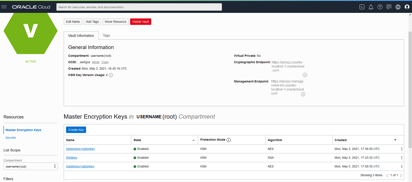Open actions menu for helidonencryptionkey row
Screen dimensions: 412x182
402,149
